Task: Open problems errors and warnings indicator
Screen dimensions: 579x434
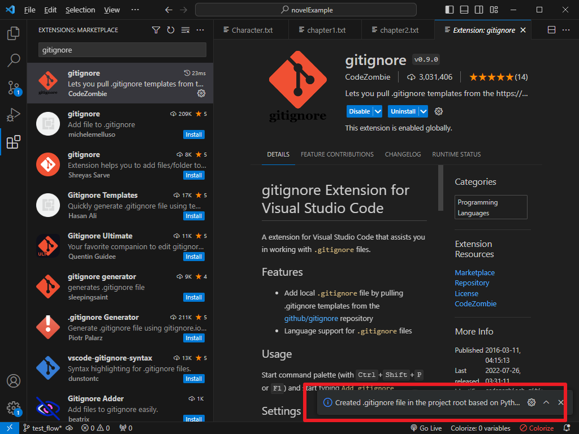Action: click(96, 428)
